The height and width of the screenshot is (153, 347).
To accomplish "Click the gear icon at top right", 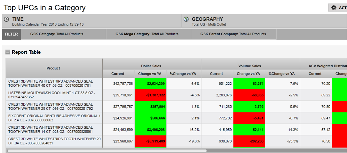I will click(x=334, y=8).
